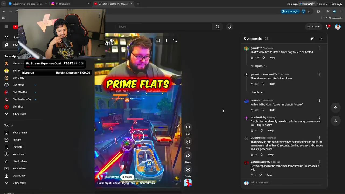Open the Chrome three-dot menu
Screen dimensions: 345x194
tap(341, 11)
